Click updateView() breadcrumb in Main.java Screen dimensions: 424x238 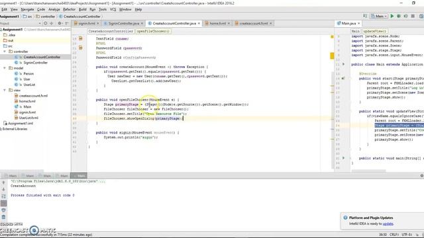pos(375,31)
